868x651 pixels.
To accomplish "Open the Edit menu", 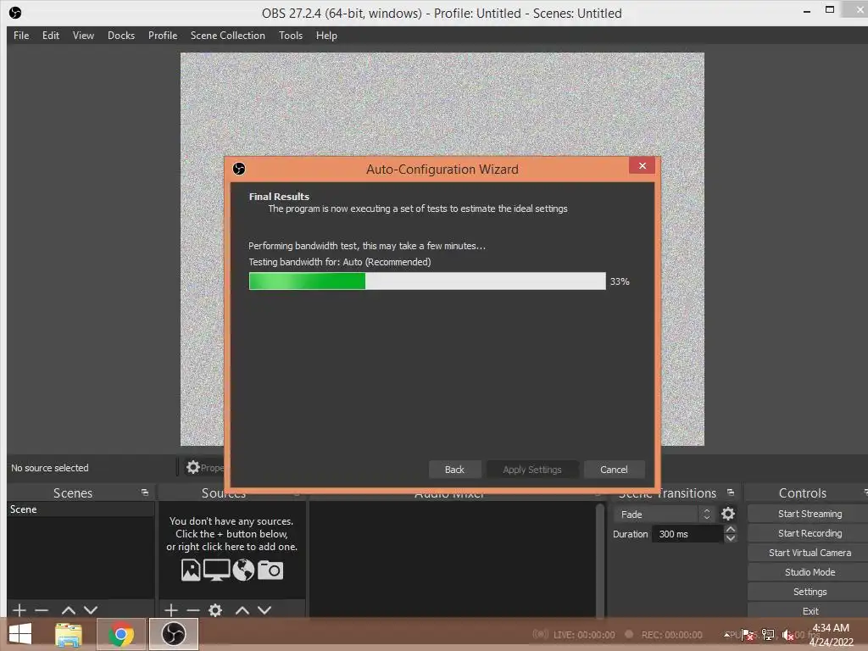I will (x=50, y=36).
